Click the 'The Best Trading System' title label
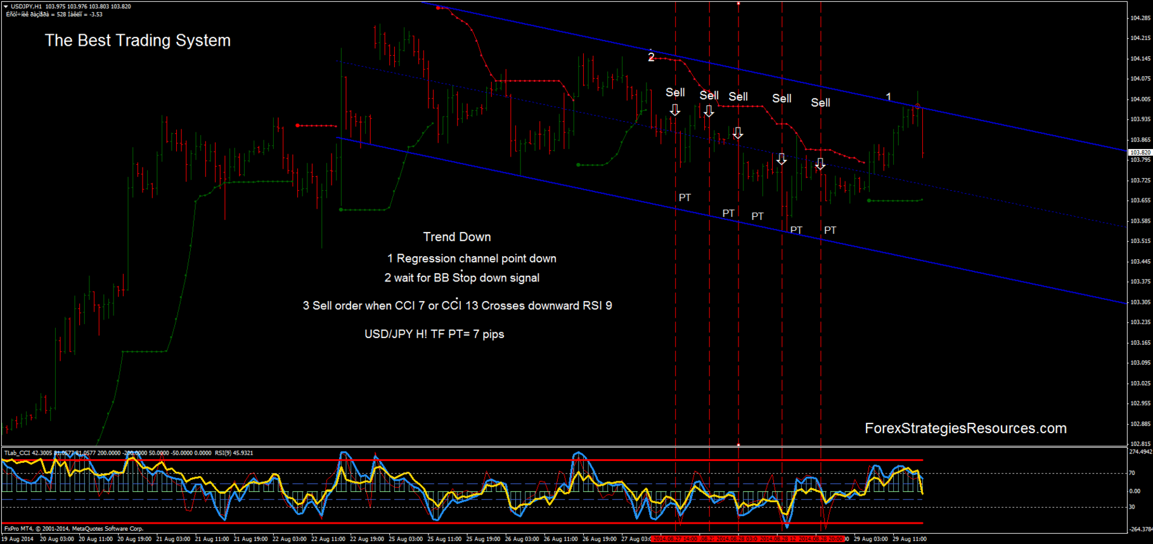The image size is (1153, 544). pos(138,41)
